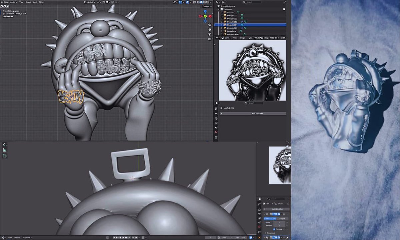Click the Mesh_0.004 mesh icon in outliner
Image resolution: width=400 pixels, height=240 pixels.
pos(225,25)
